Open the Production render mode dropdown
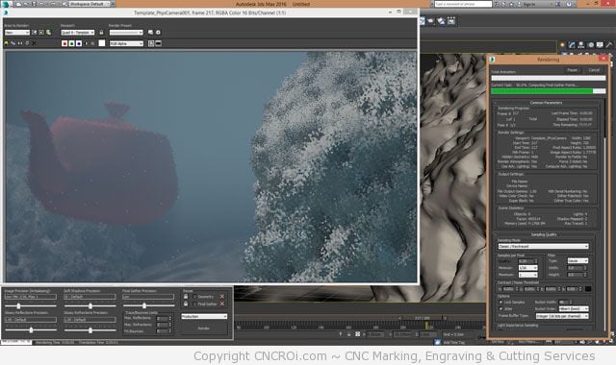This screenshot has width=616, height=365. point(204,316)
